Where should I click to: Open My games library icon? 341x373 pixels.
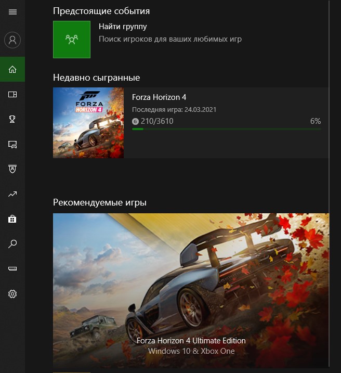click(x=12, y=95)
